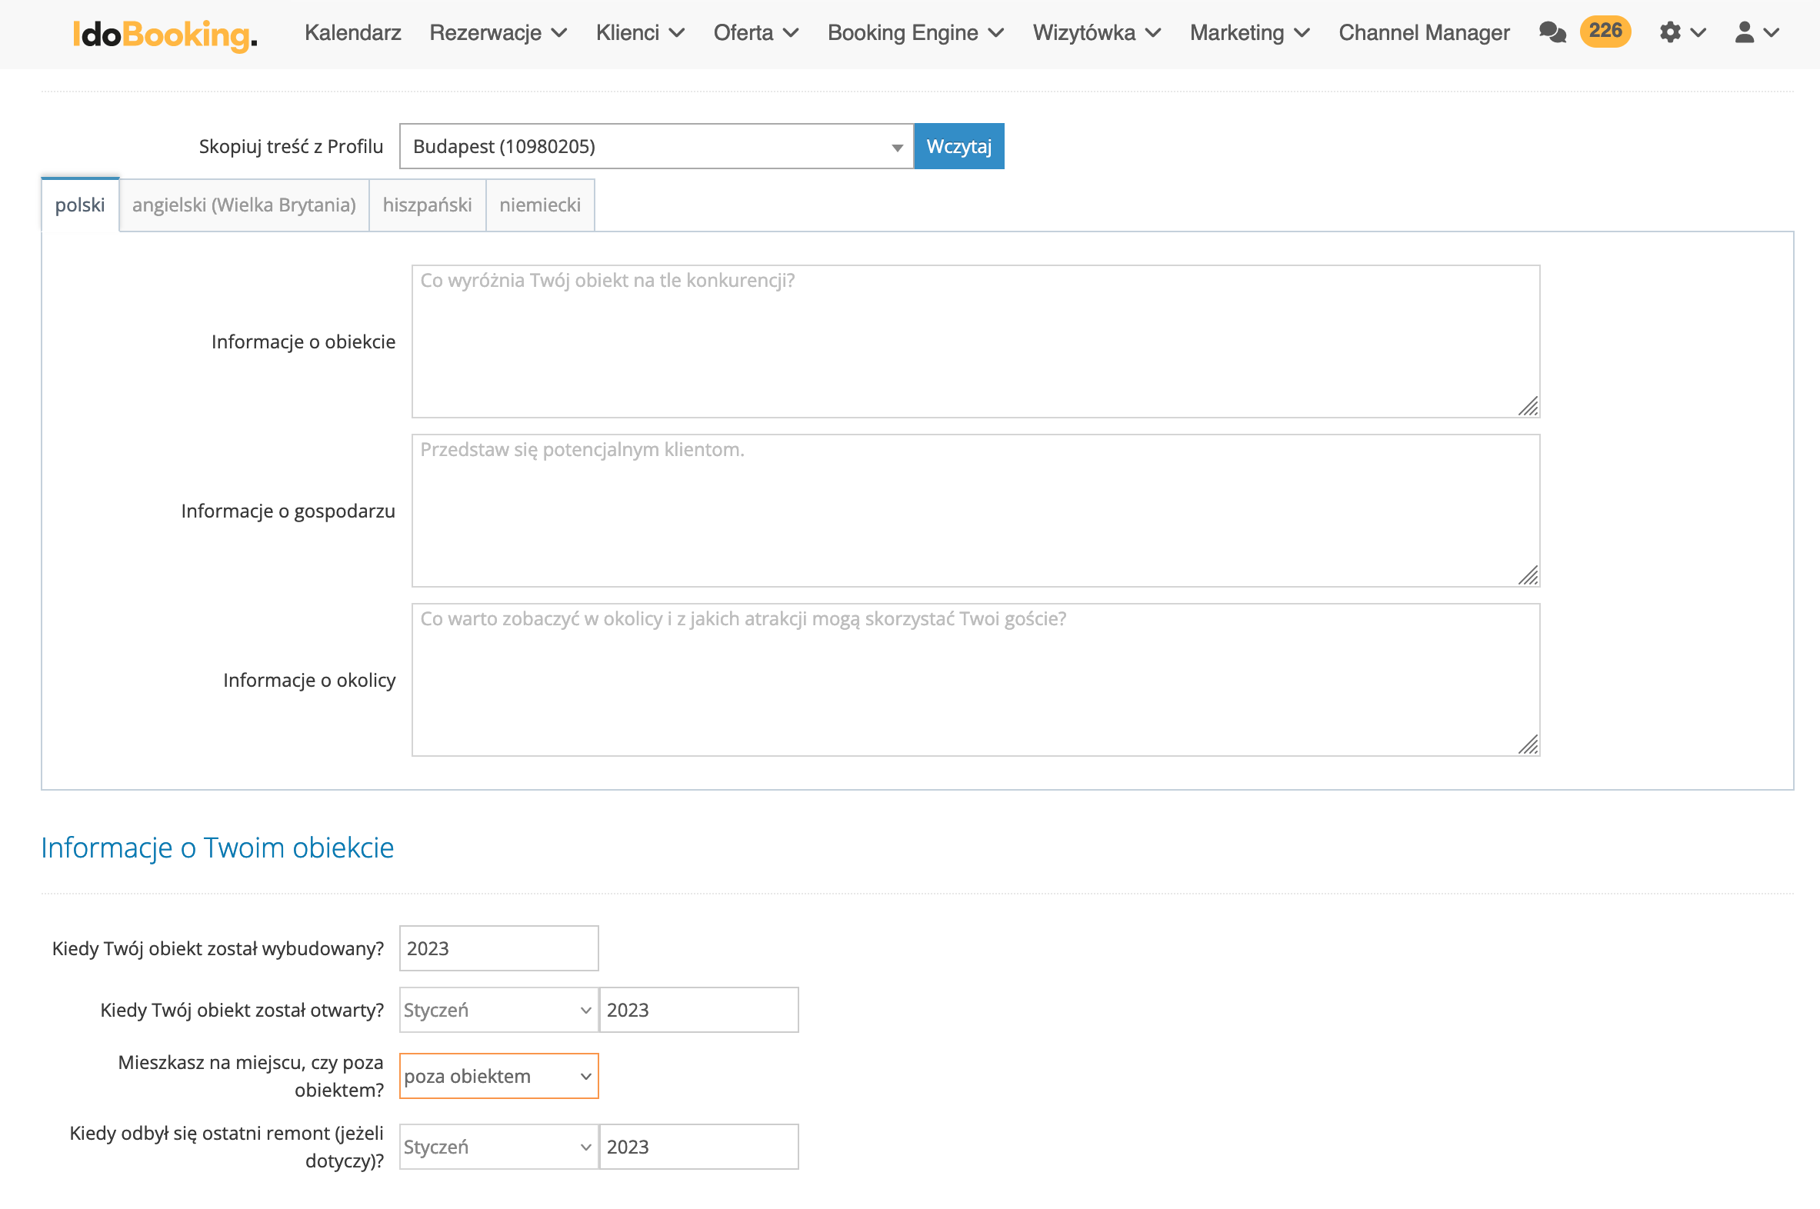Image resolution: width=1820 pixels, height=1209 pixels.
Task: Select the niemiecki language tab
Action: click(x=540, y=205)
